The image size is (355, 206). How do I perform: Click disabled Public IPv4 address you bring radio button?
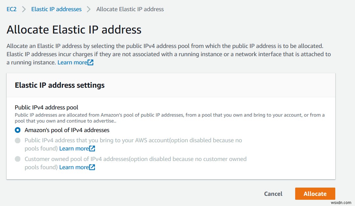click(18, 140)
